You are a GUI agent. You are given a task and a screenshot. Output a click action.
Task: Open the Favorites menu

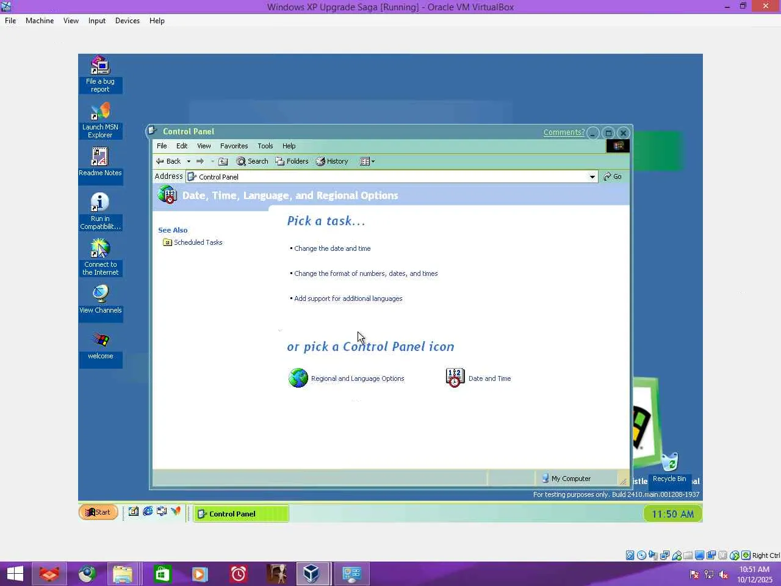click(234, 146)
